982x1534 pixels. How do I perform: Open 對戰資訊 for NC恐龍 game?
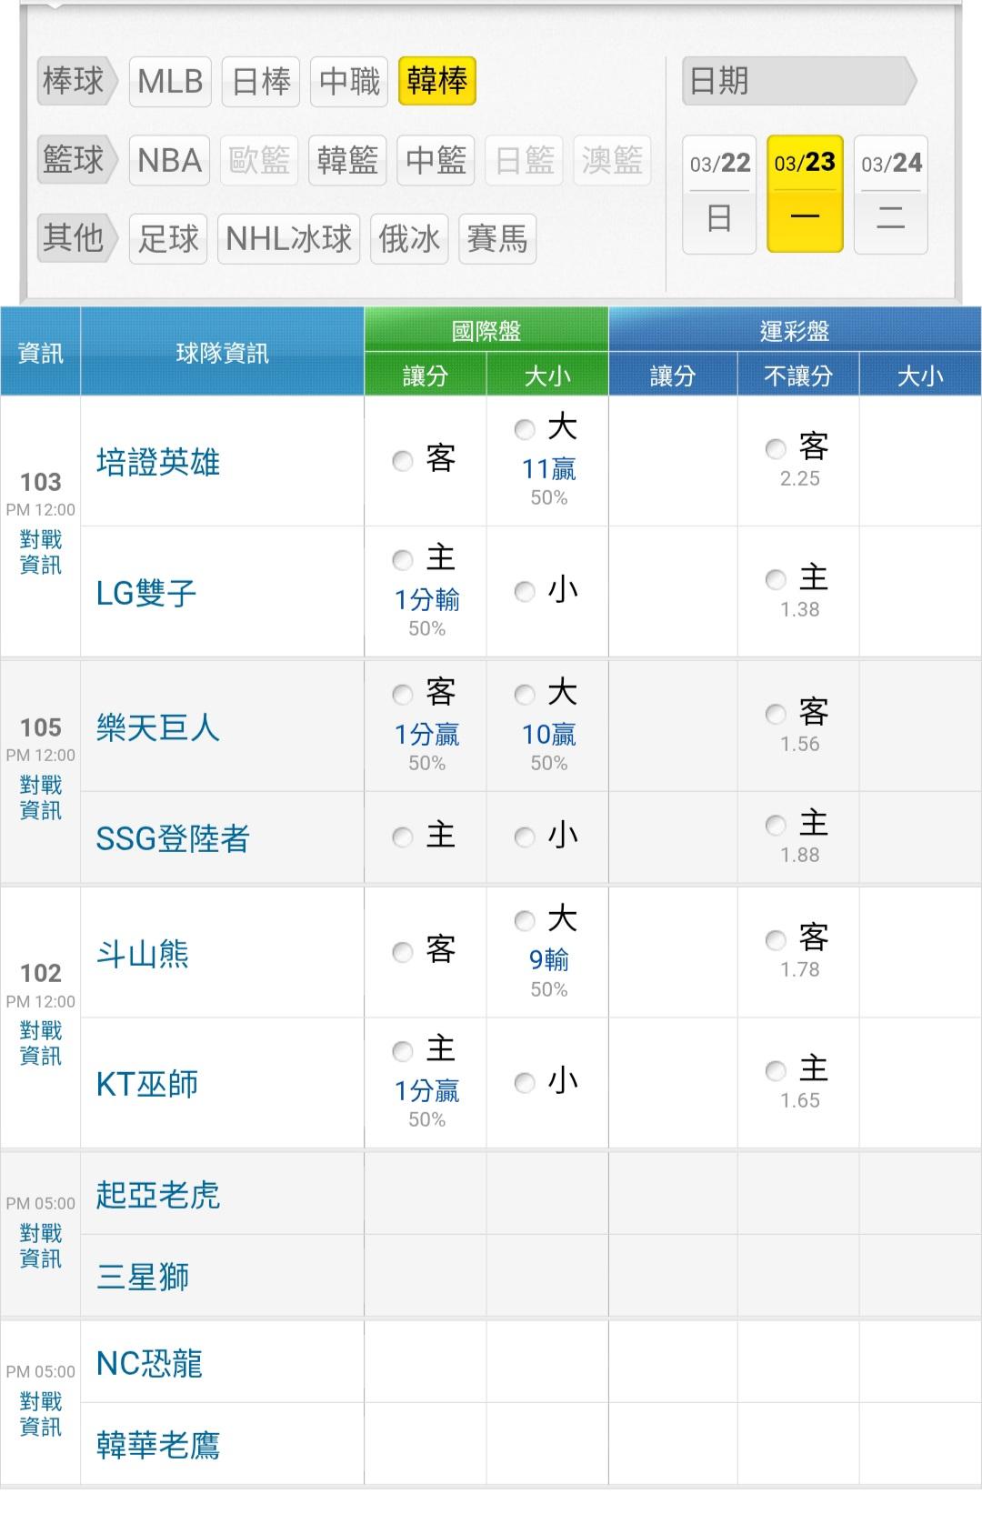(x=41, y=1414)
